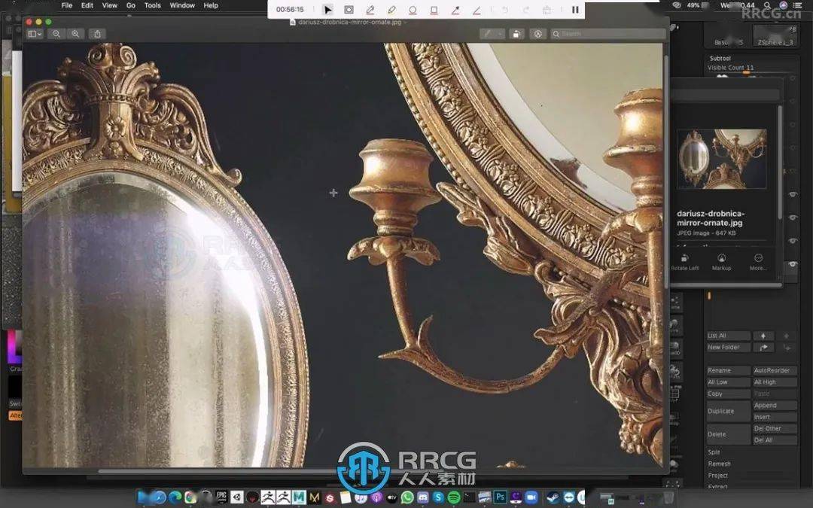Expand the markup pen dropdown in Preview toolbar

tap(501, 34)
